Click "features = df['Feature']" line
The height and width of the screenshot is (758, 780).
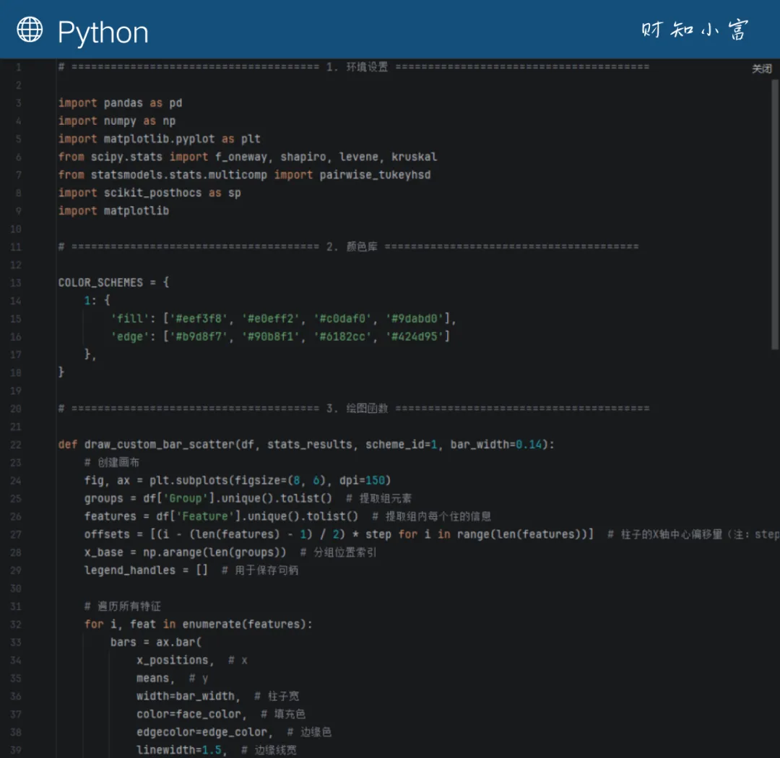point(222,516)
